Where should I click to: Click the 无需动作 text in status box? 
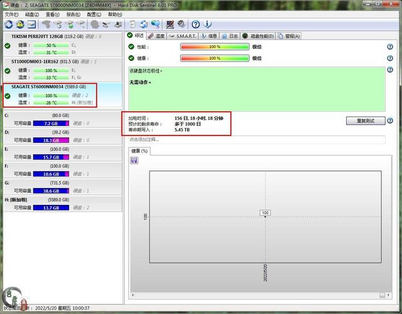pos(140,82)
